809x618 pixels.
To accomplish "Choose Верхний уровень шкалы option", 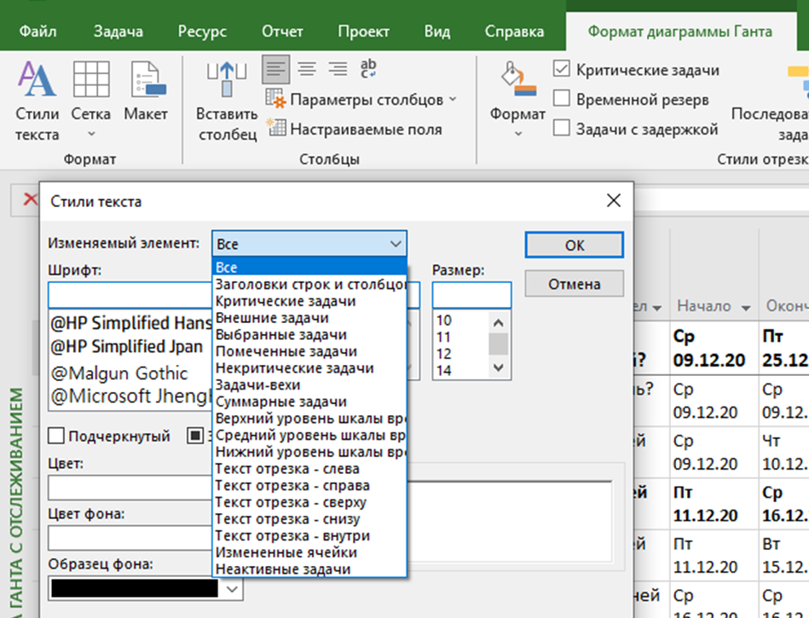I will [309, 419].
